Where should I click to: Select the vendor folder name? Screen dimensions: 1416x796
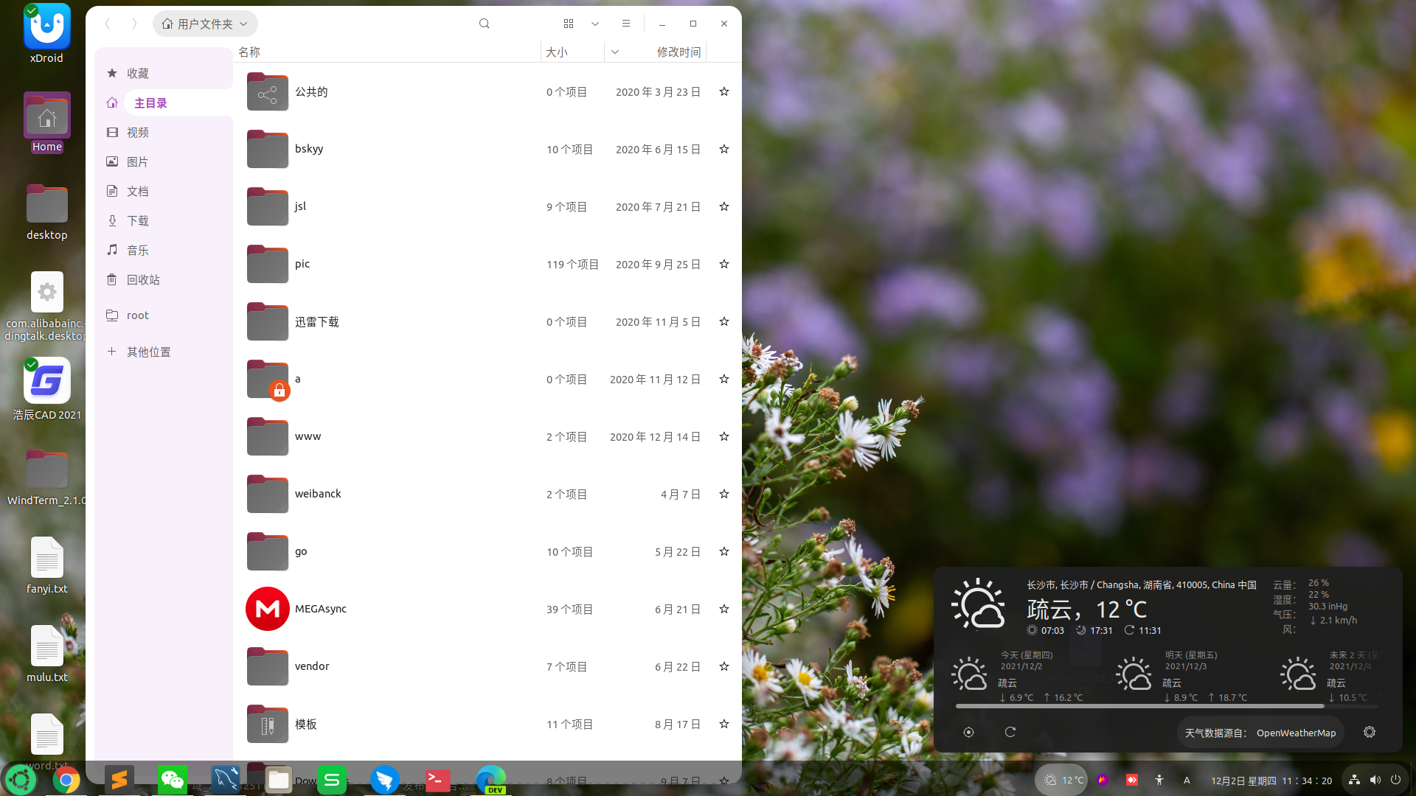[x=312, y=666]
